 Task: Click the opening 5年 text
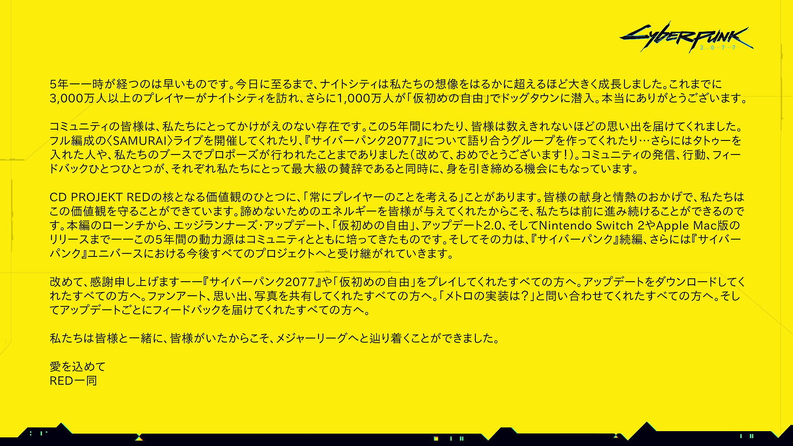(x=59, y=84)
